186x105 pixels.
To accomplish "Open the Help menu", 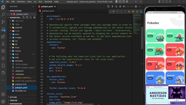I will [56, 1].
